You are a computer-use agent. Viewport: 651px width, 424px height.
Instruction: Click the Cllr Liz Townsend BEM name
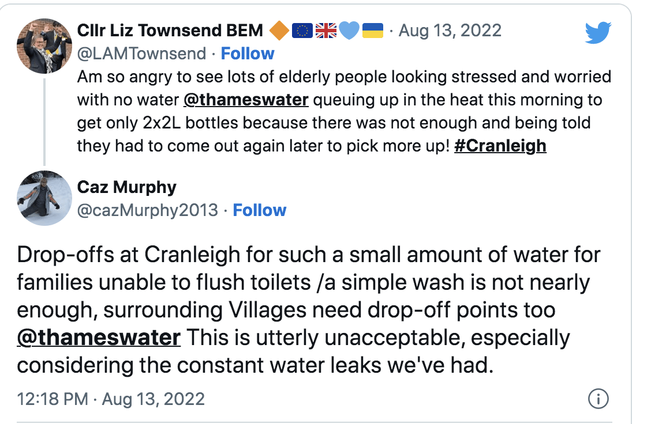click(170, 31)
